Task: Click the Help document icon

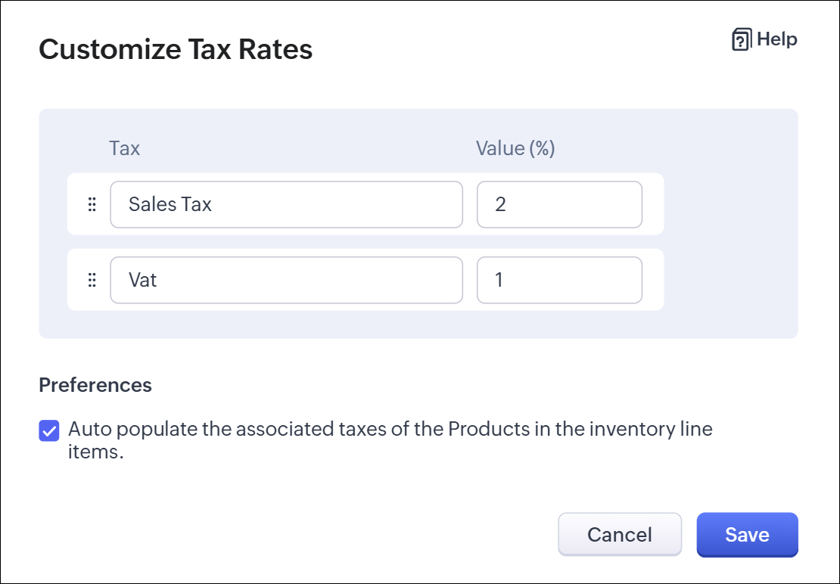Action: (x=741, y=40)
